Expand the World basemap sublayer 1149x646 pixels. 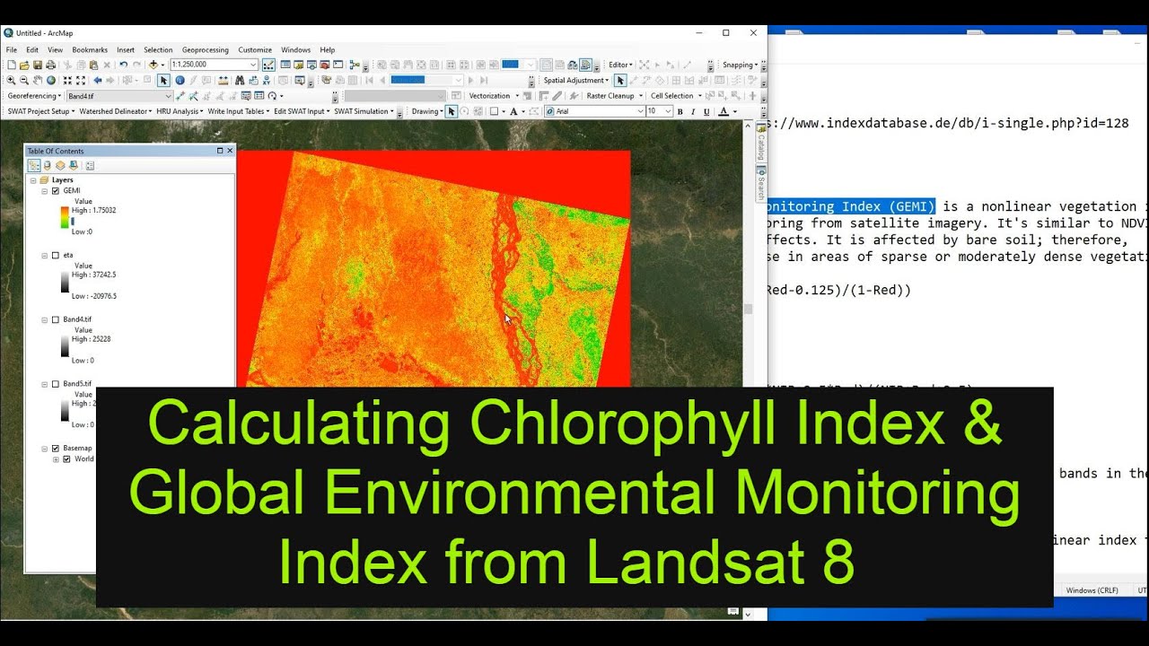pyautogui.click(x=56, y=459)
